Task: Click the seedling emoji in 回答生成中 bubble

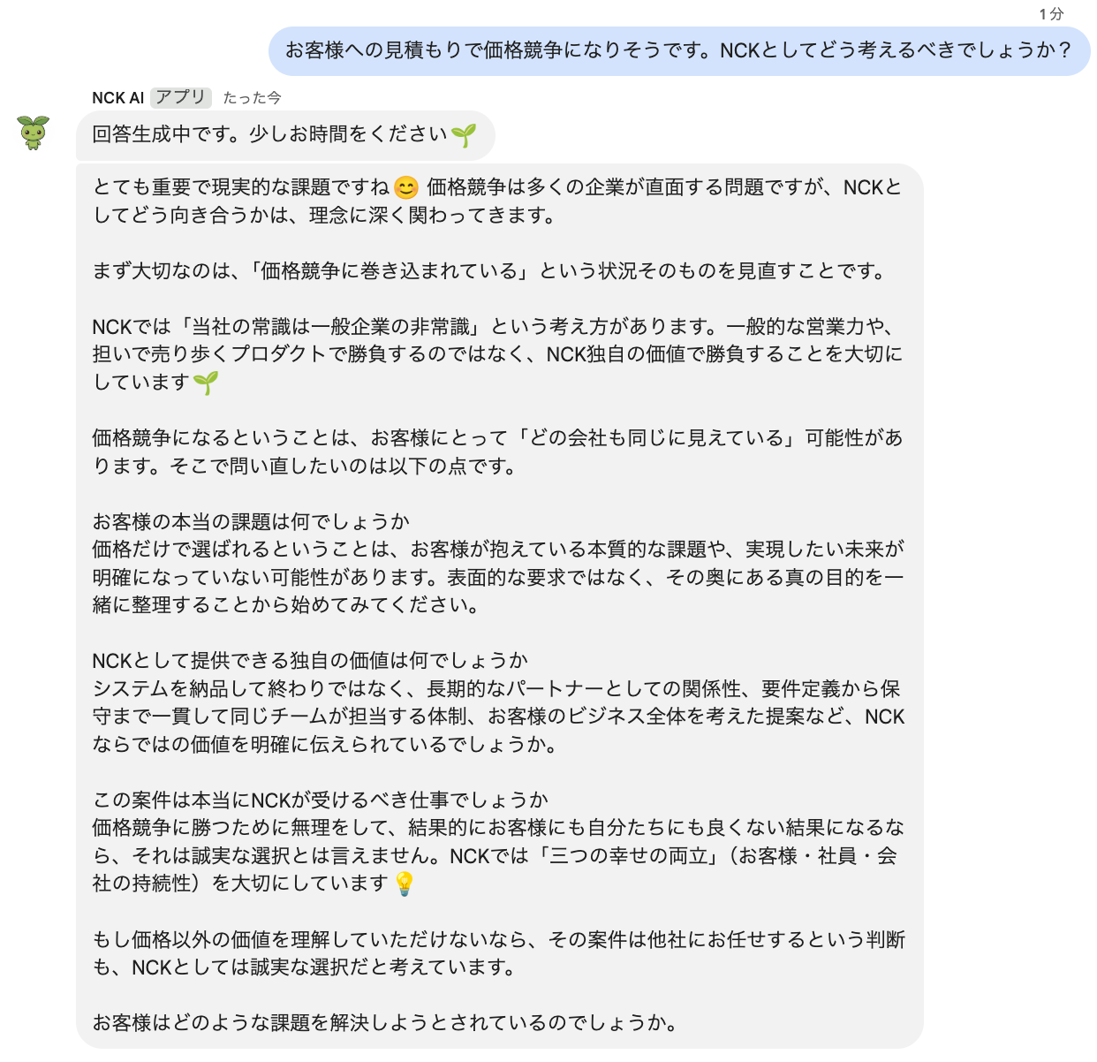Action: (464, 134)
